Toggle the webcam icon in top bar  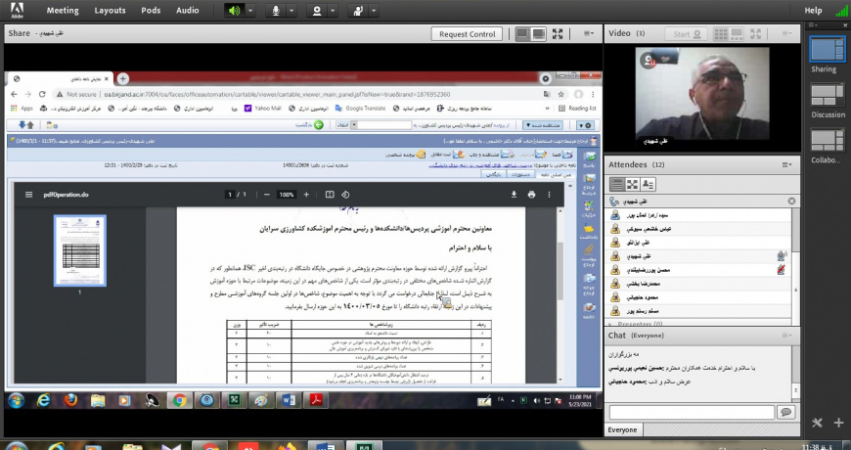[x=317, y=11]
